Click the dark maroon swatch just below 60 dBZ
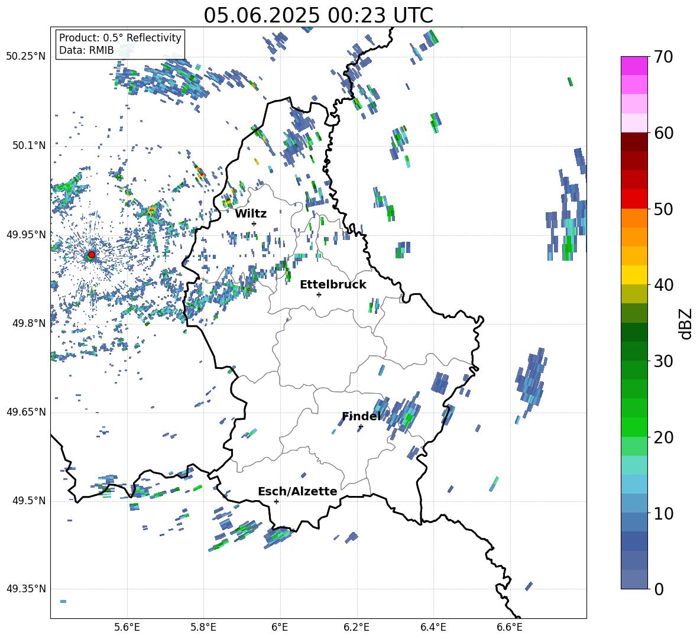This screenshot has width=700, height=639. pyautogui.click(x=634, y=142)
